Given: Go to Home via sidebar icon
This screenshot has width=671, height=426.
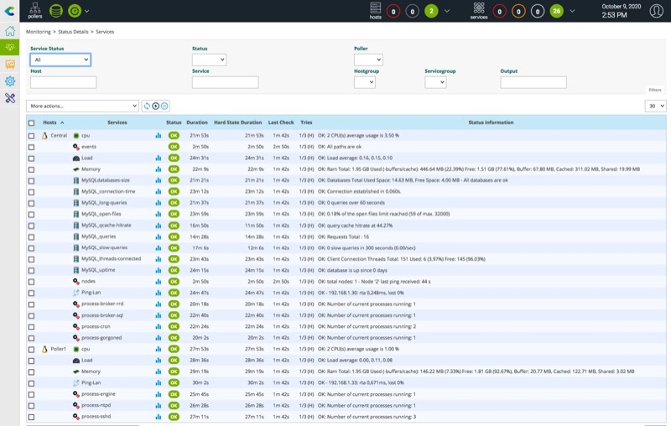Looking at the screenshot, I should click(10, 31).
